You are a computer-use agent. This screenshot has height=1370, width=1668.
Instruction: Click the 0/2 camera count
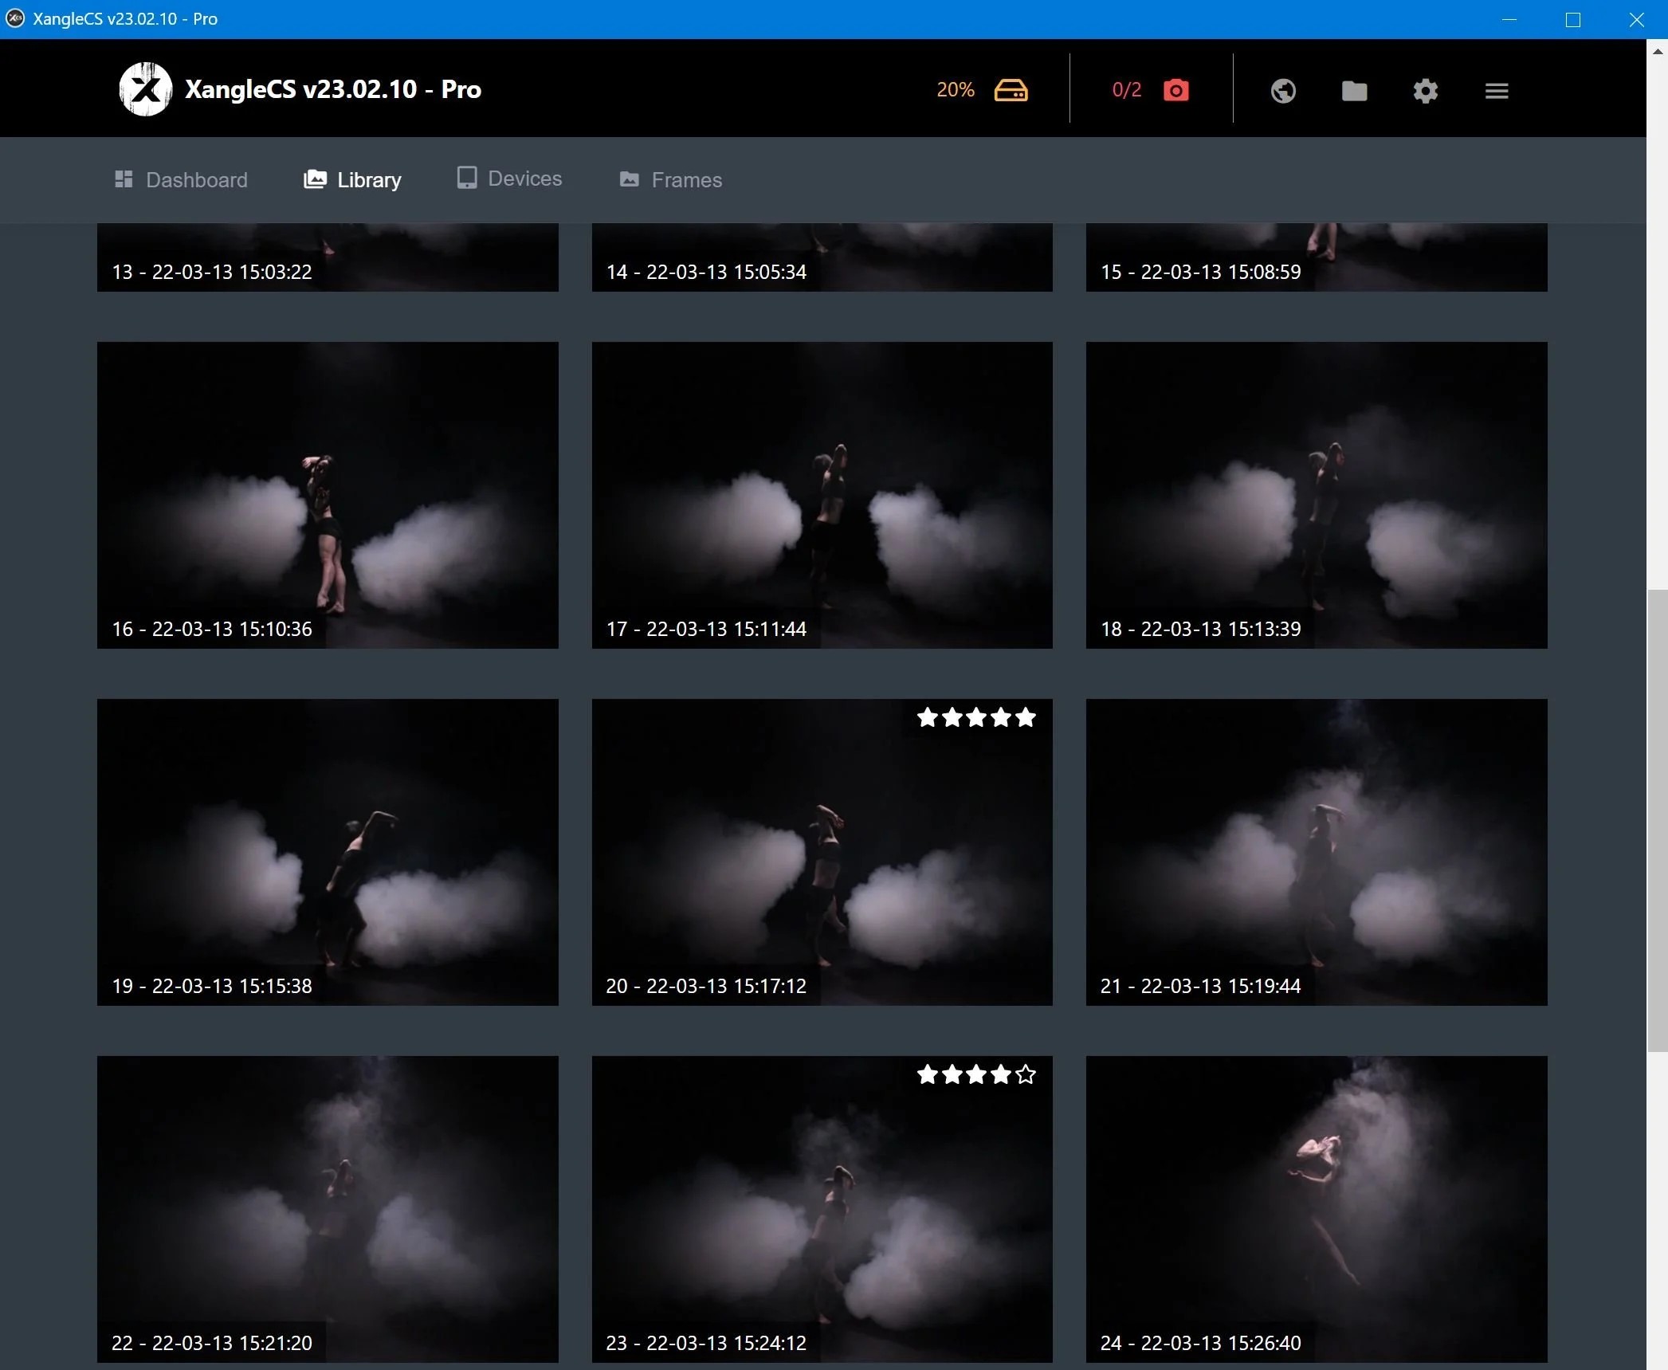tap(1127, 90)
